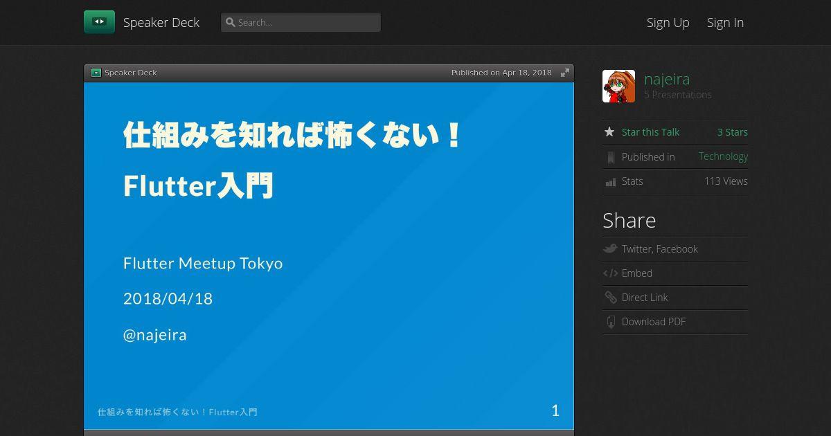Click the slide number 1
This screenshot has width=831, height=436.
pyautogui.click(x=555, y=410)
